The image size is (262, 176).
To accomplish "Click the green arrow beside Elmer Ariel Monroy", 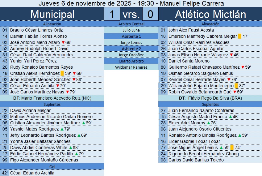I will coord(208,123).
